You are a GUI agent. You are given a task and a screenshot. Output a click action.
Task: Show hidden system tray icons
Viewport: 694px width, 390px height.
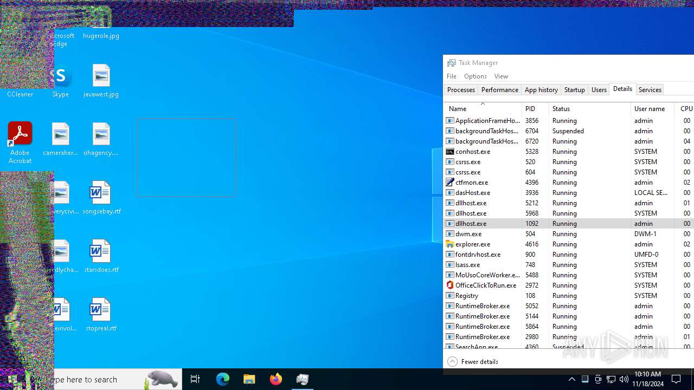(x=571, y=379)
